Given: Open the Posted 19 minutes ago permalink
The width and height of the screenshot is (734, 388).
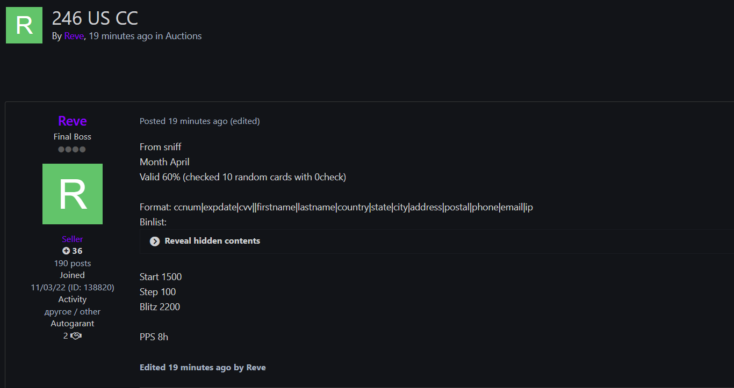Looking at the screenshot, I should [x=183, y=121].
